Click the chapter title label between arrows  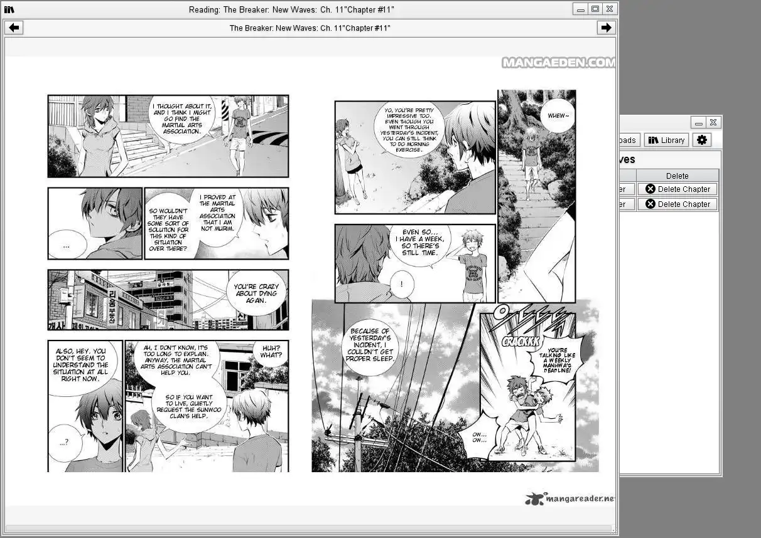tap(310, 28)
